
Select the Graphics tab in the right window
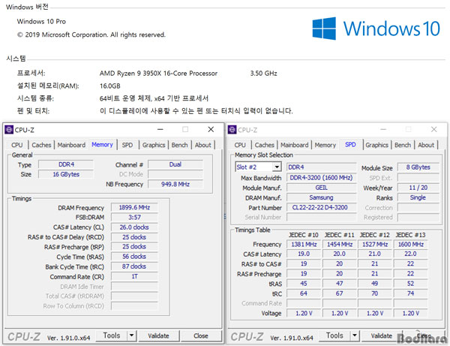(x=376, y=145)
